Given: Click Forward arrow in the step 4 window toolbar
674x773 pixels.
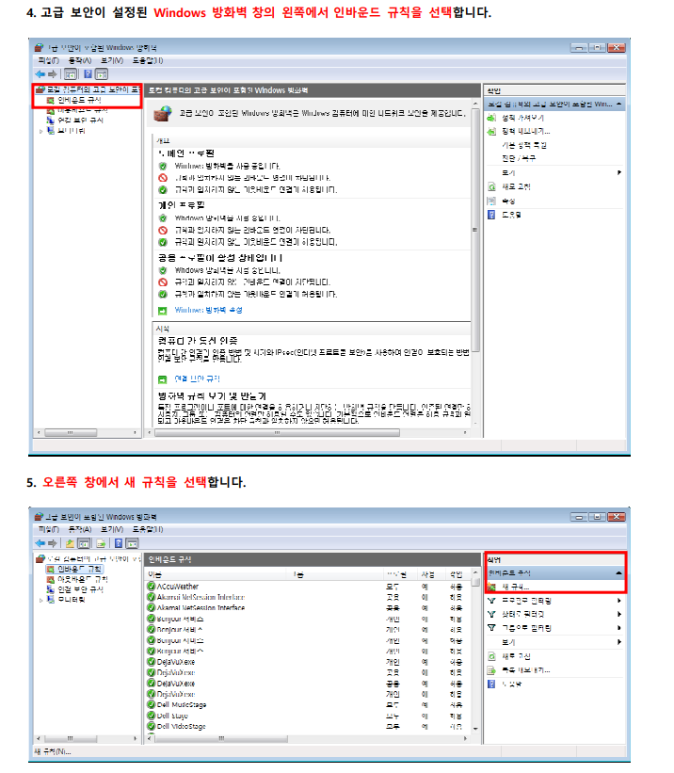Looking at the screenshot, I should pyautogui.click(x=52, y=74).
